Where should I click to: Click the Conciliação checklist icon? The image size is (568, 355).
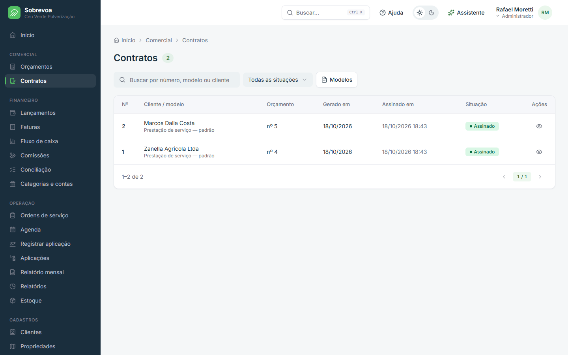(x=13, y=170)
